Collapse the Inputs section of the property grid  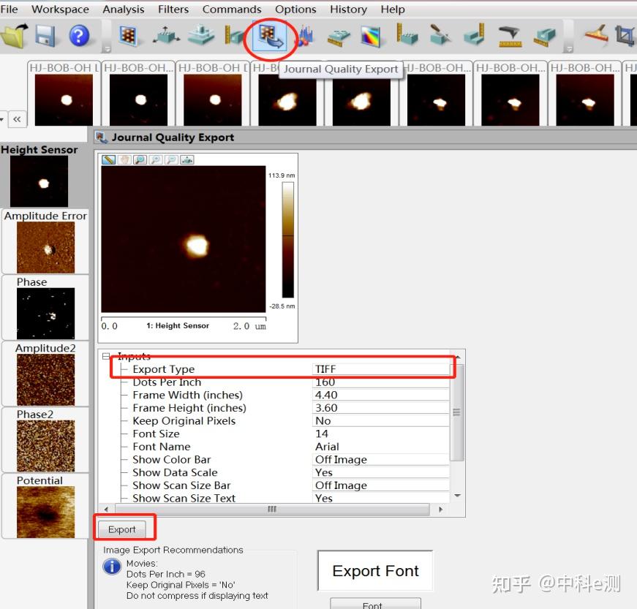click(106, 356)
